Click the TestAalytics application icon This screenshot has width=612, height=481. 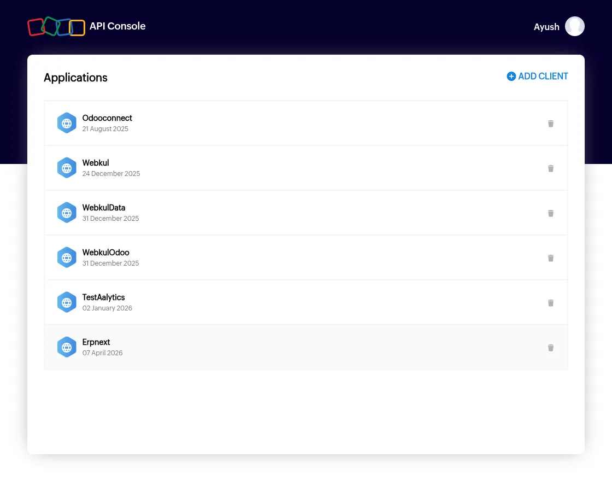point(67,302)
